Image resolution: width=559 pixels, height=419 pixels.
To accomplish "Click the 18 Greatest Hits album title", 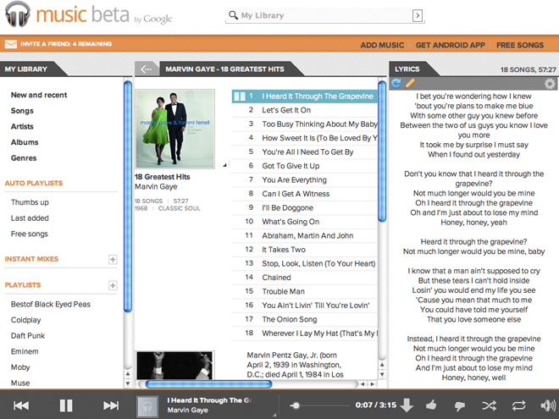I will click(163, 177).
